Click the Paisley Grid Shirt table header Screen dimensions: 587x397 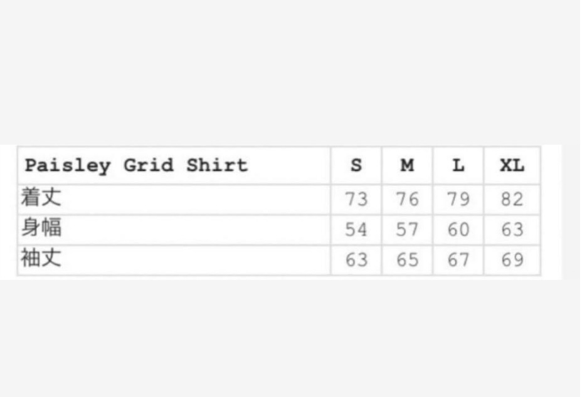pos(136,166)
